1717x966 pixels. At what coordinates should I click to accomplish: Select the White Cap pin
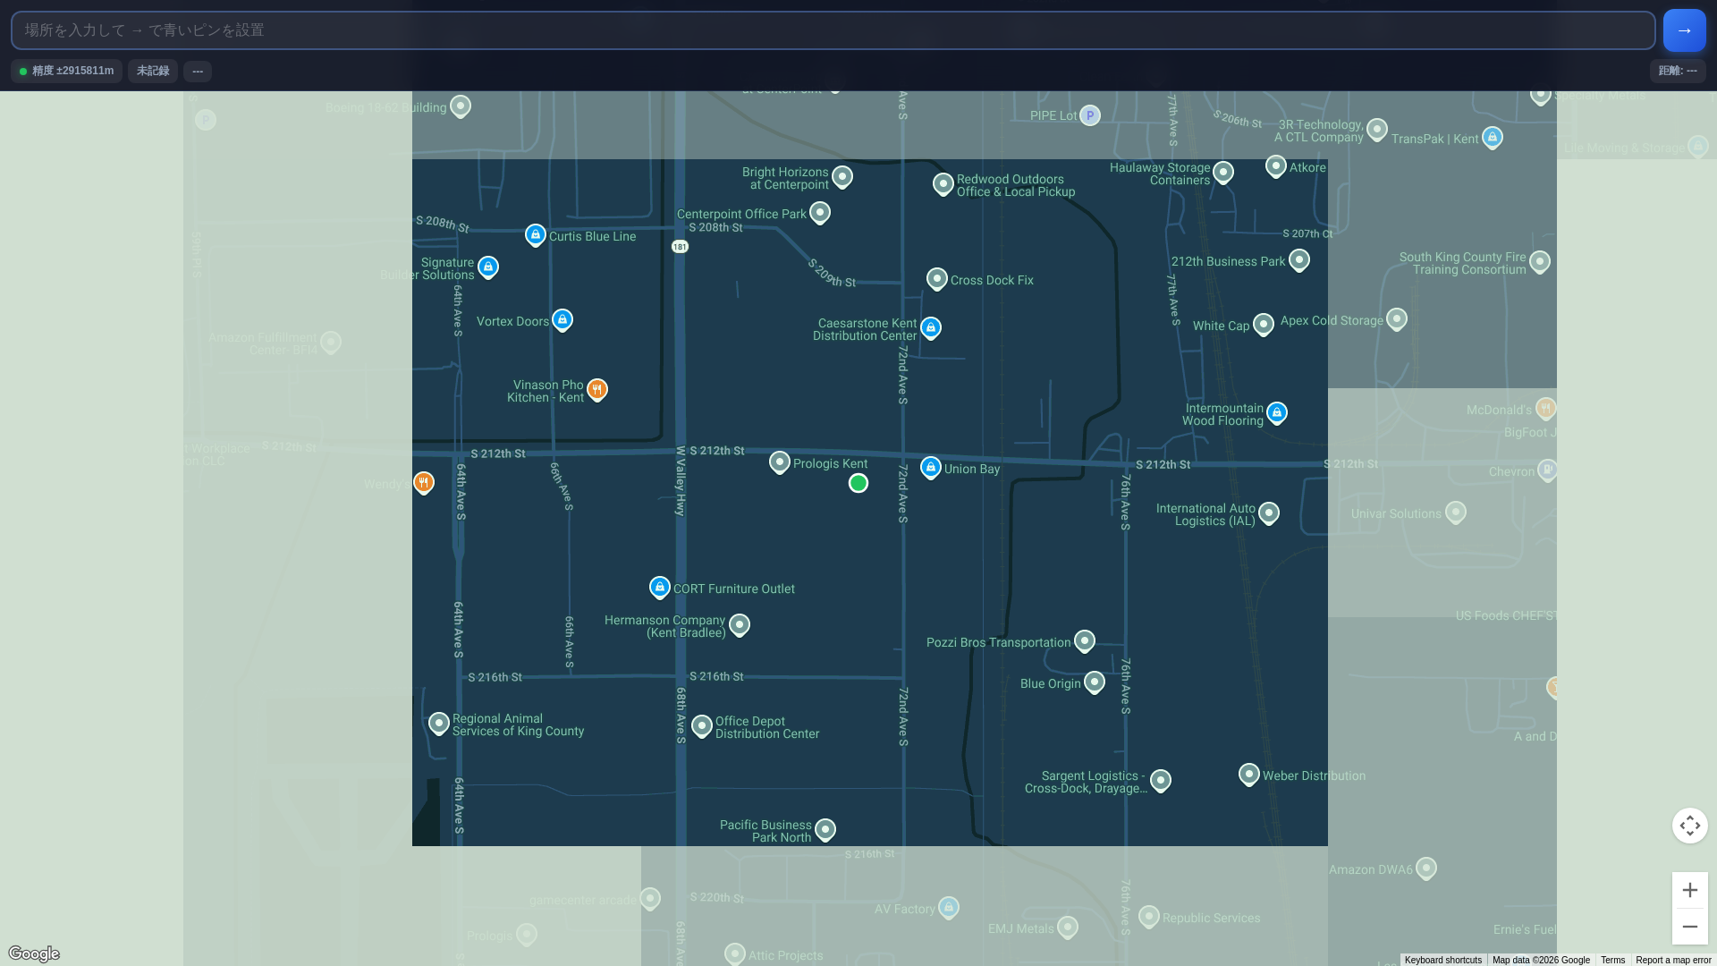pos(1263,324)
